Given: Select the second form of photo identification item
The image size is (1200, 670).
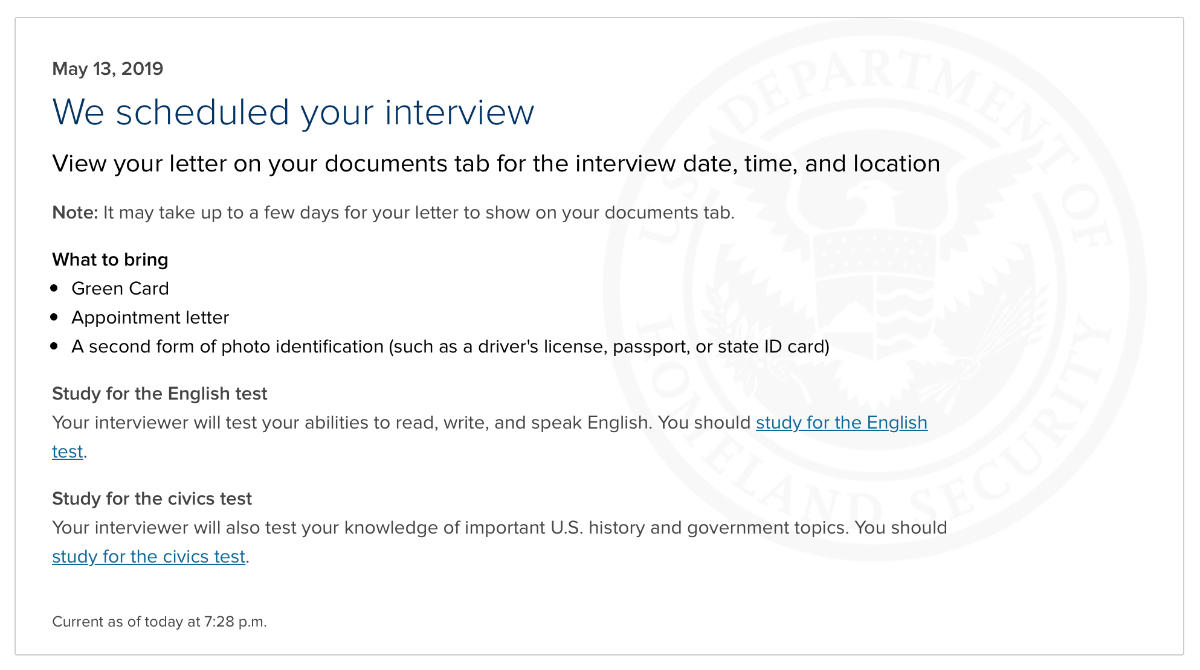Looking at the screenshot, I should [x=450, y=346].
